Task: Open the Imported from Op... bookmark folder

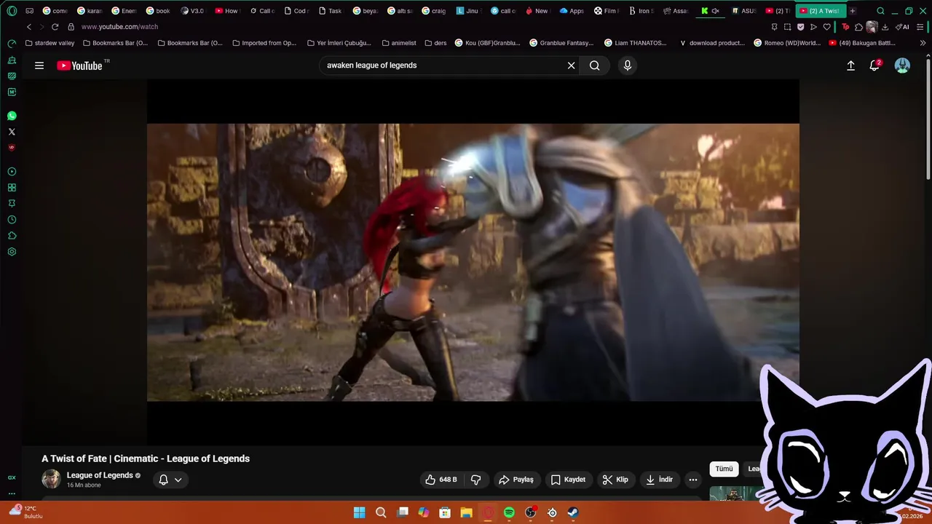Action: [264, 43]
